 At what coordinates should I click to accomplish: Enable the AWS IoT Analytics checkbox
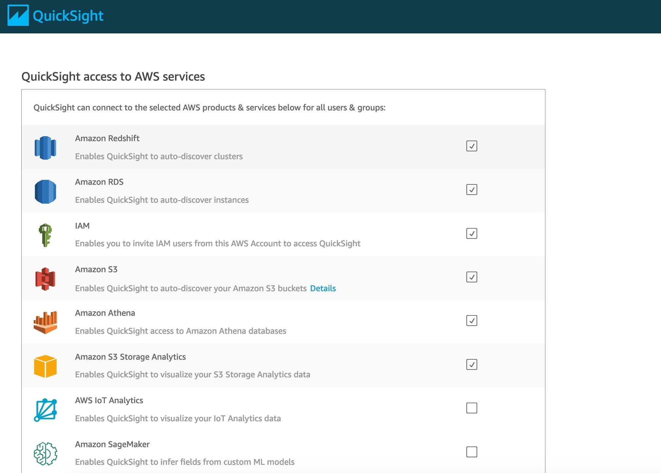pos(472,408)
